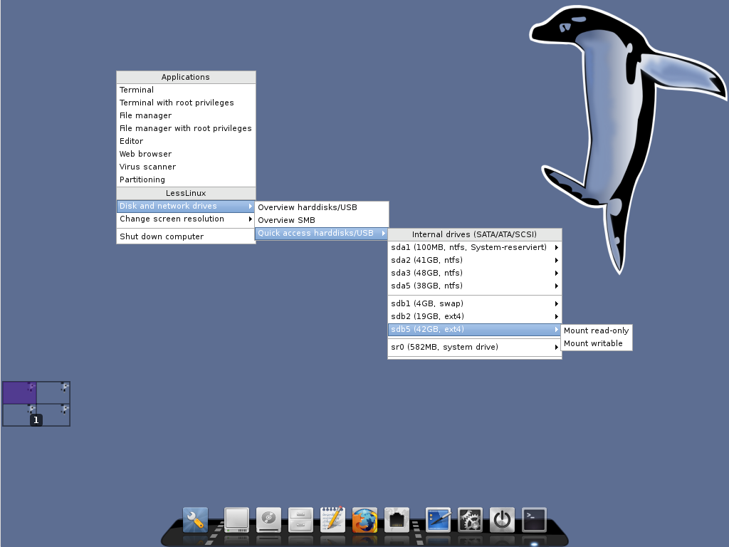
Task: Select Mount read-only for sdb5
Action: 596,330
